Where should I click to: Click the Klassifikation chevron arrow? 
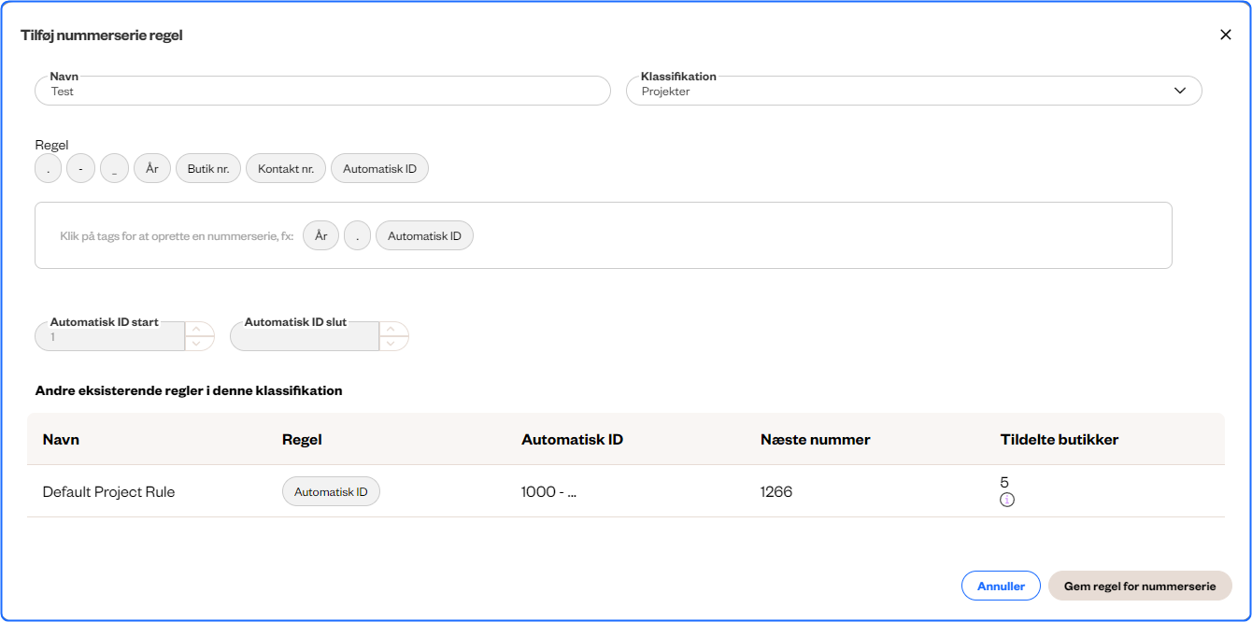[x=1180, y=92]
